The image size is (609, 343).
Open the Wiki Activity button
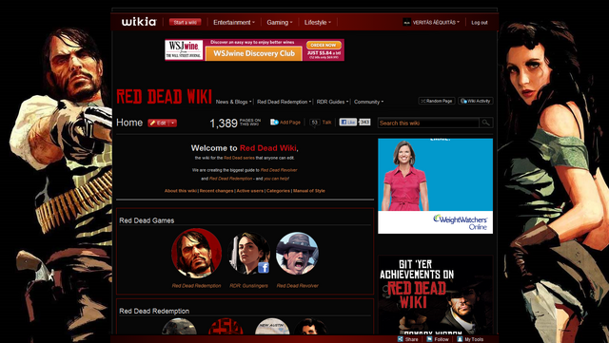click(476, 101)
